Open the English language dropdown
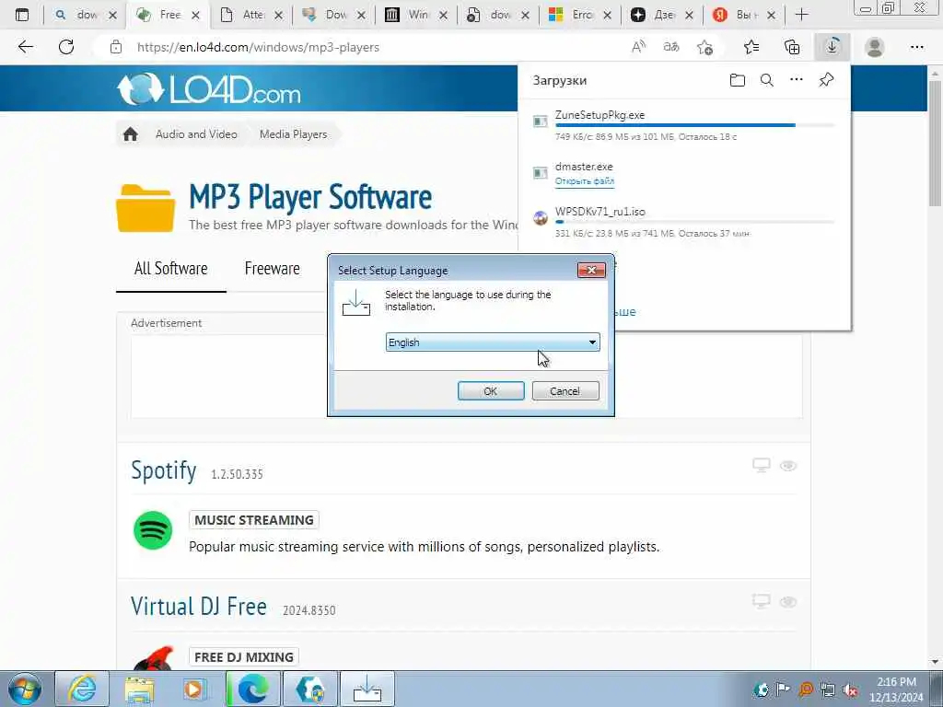The image size is (943, 707). (x=493, y=342)
